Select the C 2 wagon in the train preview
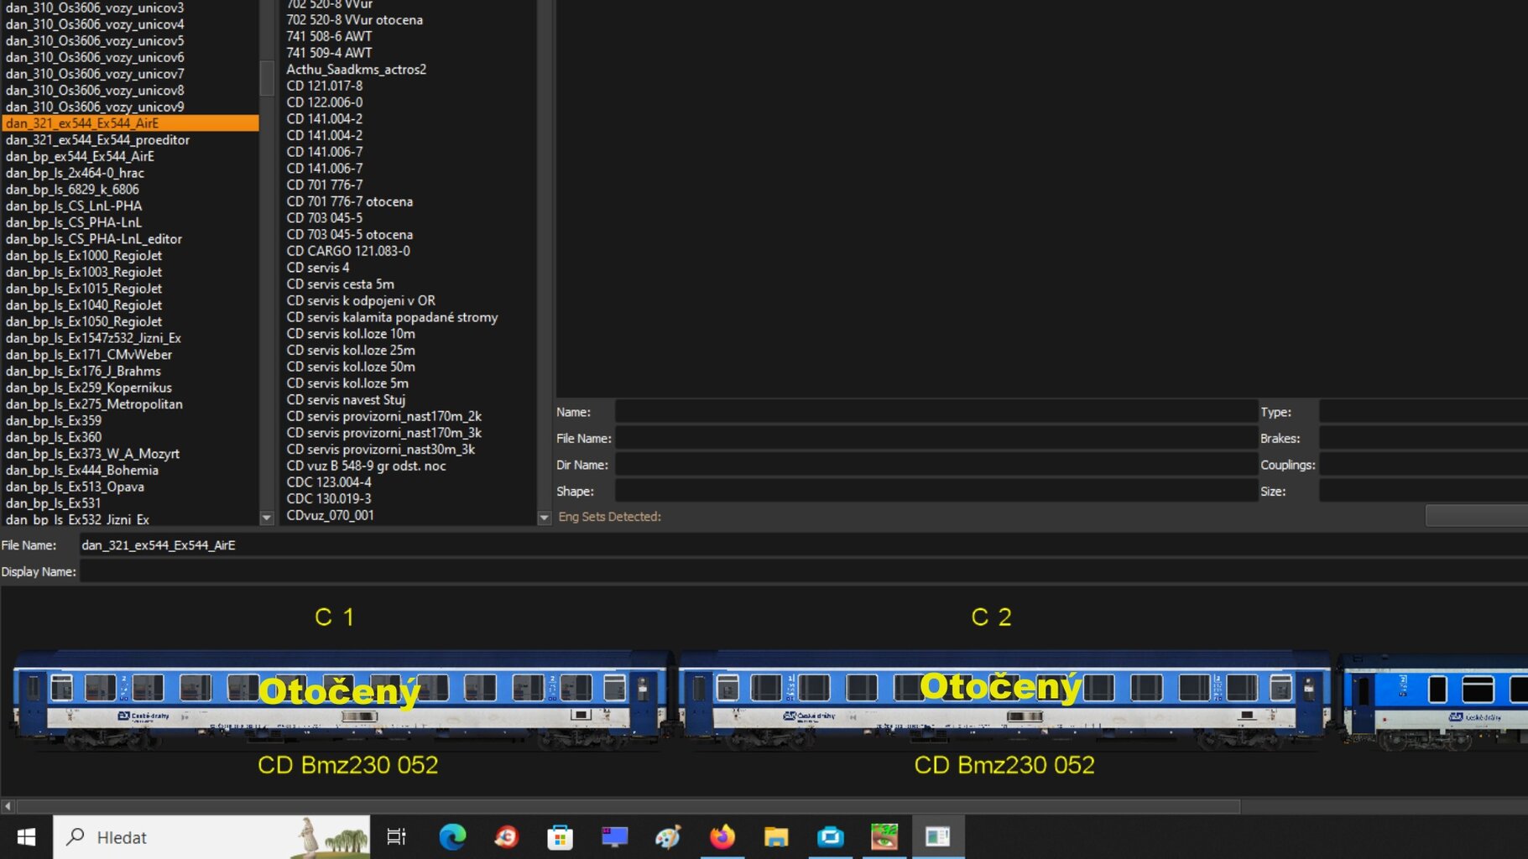Image resolution: width=1528 pixels, height=859 pixels. click(x=1004, y=698)
